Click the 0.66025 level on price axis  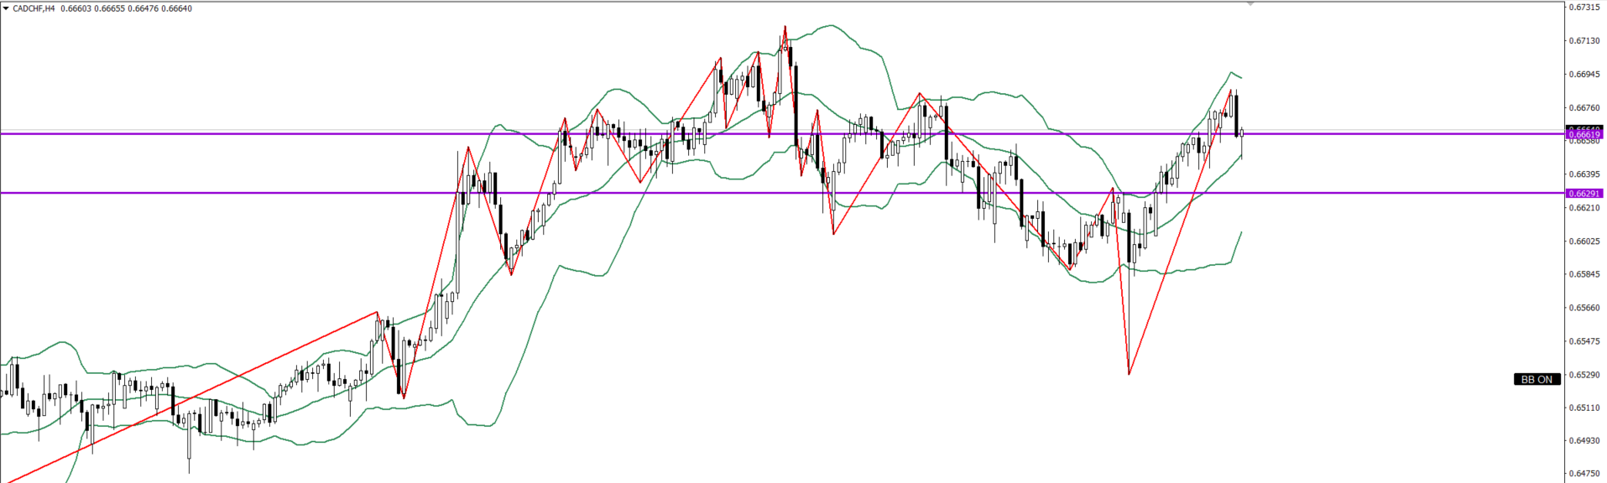[x=1584, y=241]
